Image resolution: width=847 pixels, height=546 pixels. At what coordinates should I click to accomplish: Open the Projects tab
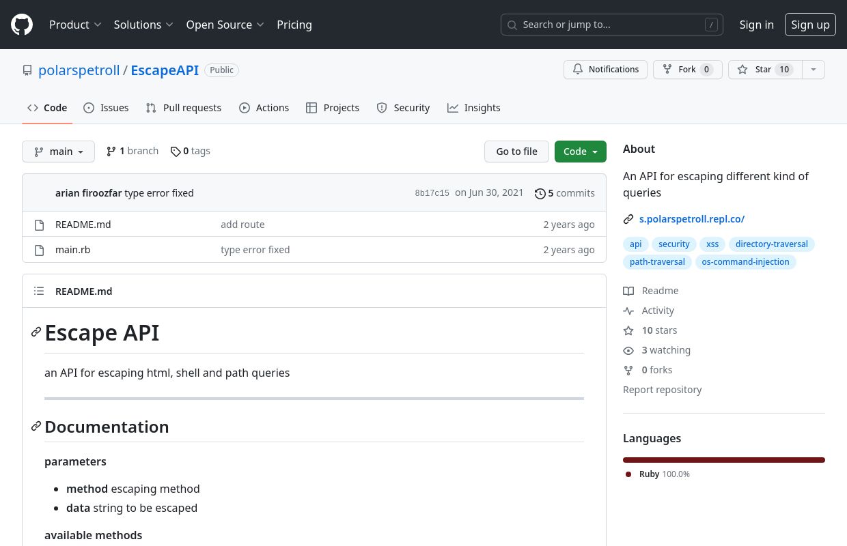click(333, 108)
